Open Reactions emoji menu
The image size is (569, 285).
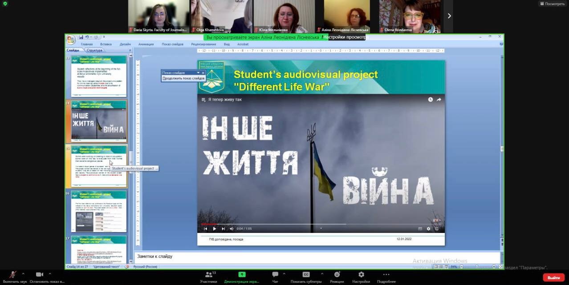[x=337, y=275]
